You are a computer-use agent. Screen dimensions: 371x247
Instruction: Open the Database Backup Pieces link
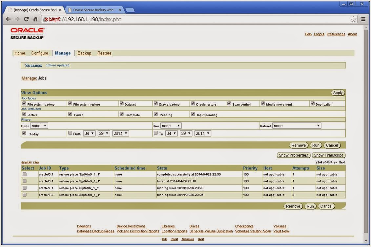click(x=95, y=231)
